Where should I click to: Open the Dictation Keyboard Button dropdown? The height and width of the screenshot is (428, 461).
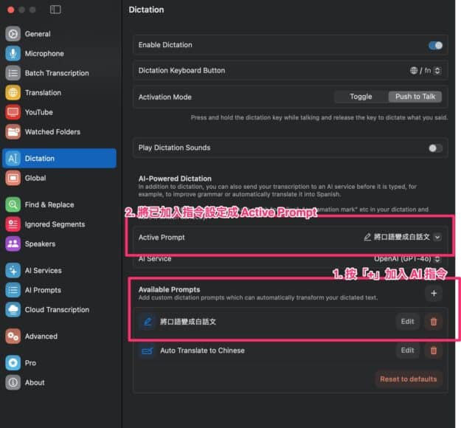[426, 71]
